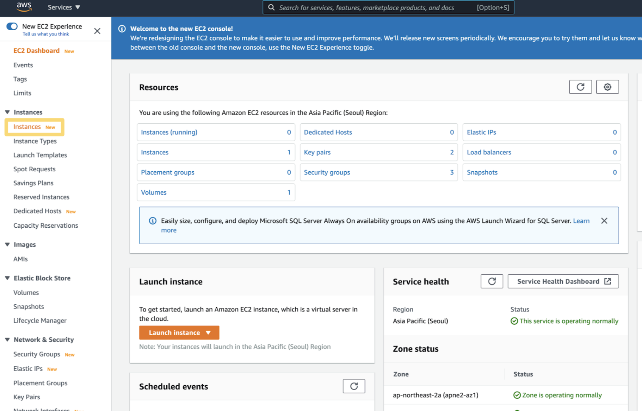
Task: Open EC2 Dashboard in sidebar
Action: 36,51
